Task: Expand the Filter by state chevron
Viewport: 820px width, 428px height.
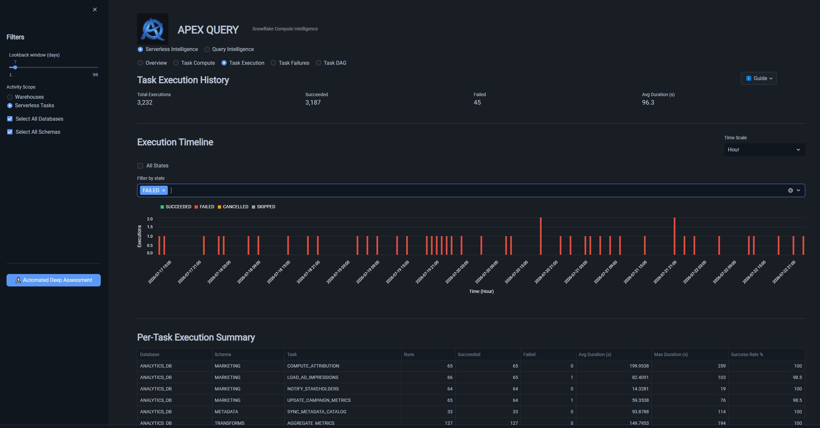Action: point(798,190)
